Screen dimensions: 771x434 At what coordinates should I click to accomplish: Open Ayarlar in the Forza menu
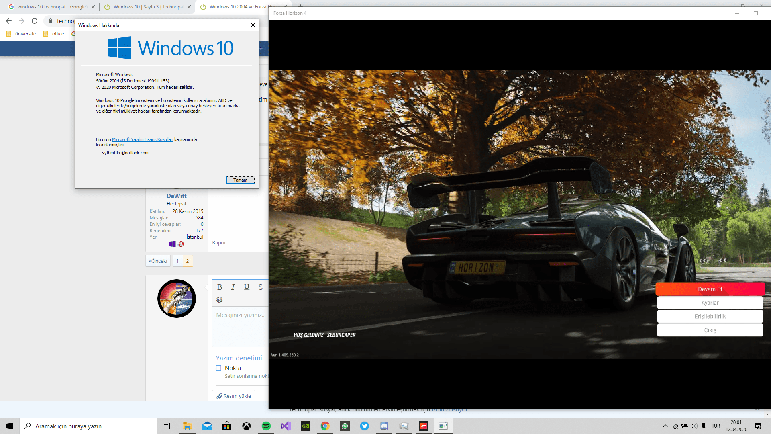click(x=710, y=303)
